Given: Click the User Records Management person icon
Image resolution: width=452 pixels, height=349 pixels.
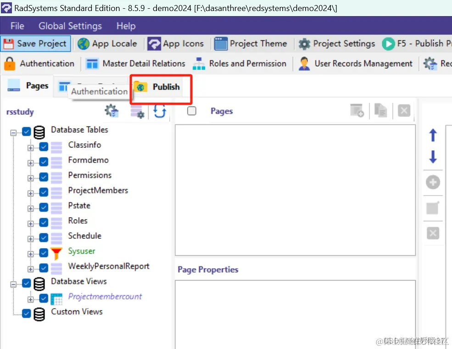Looking at the screenshot, I should 304,64.
